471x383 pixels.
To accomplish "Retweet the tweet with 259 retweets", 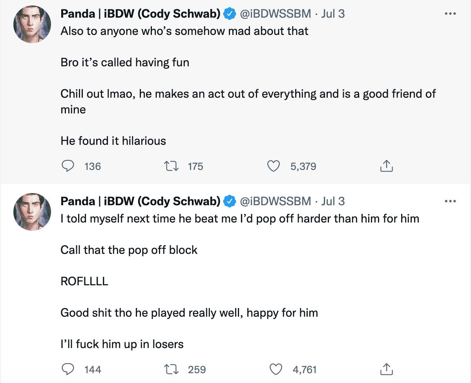I will 171,369.
